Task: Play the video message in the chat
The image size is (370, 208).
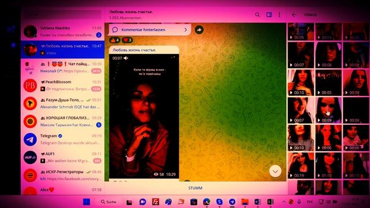Action: pyautogui.click(x=144, y=116)
